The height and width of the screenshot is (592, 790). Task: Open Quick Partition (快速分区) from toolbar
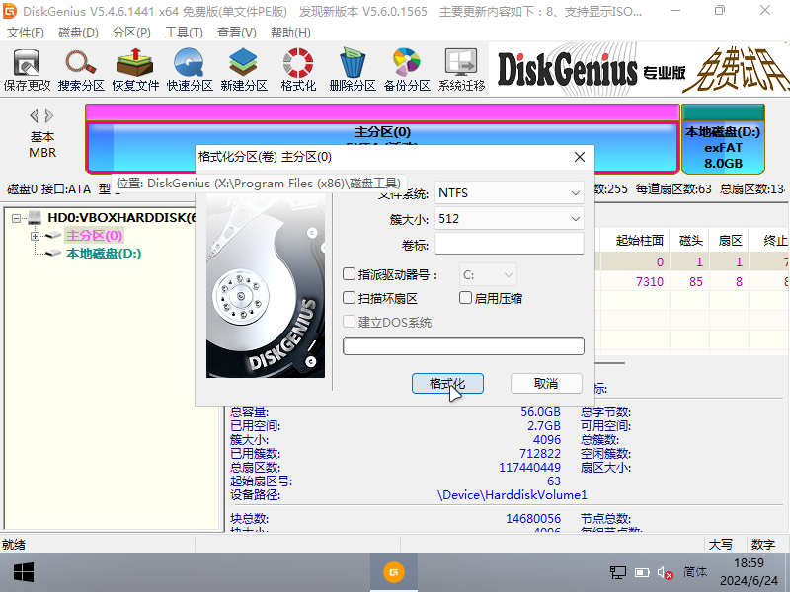coord(190,70)
